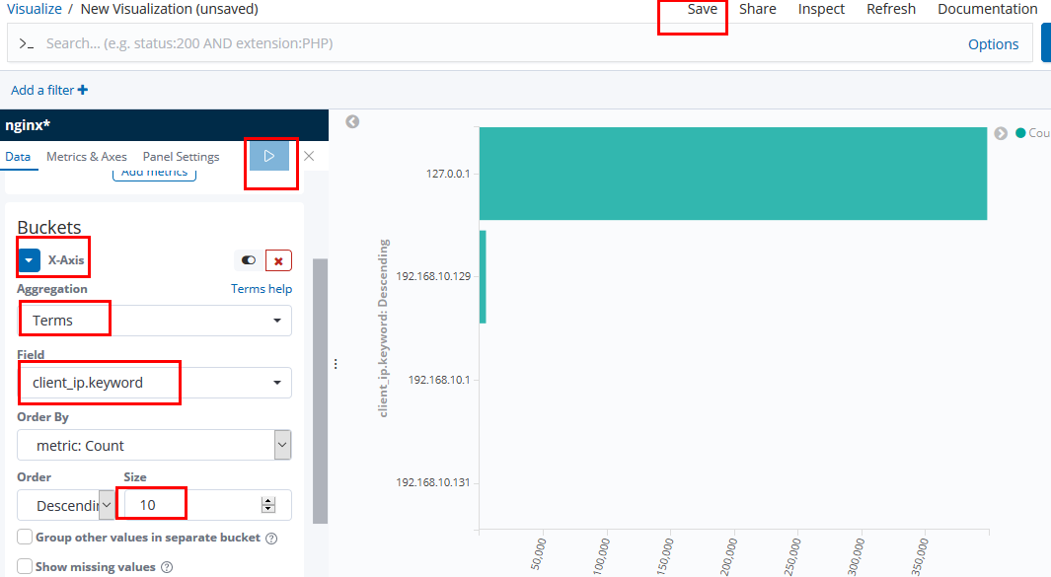This screenshot has width=1051, height=577.
Task: Click the query prompt icon in search bar
Action: 26,43
